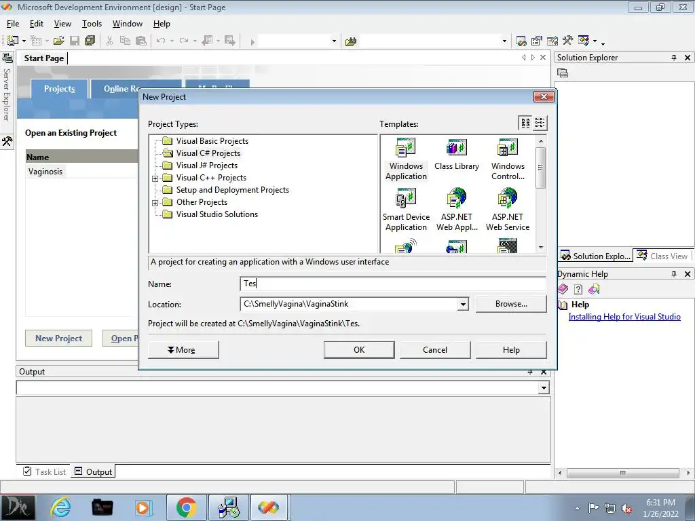Open the Output pane source dropdown
The height and width of the screenshot is (521, 695).
pyautogui.click(x=544, y=388)
